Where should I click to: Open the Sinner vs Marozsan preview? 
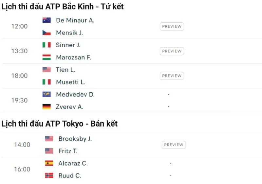[172, 51]
